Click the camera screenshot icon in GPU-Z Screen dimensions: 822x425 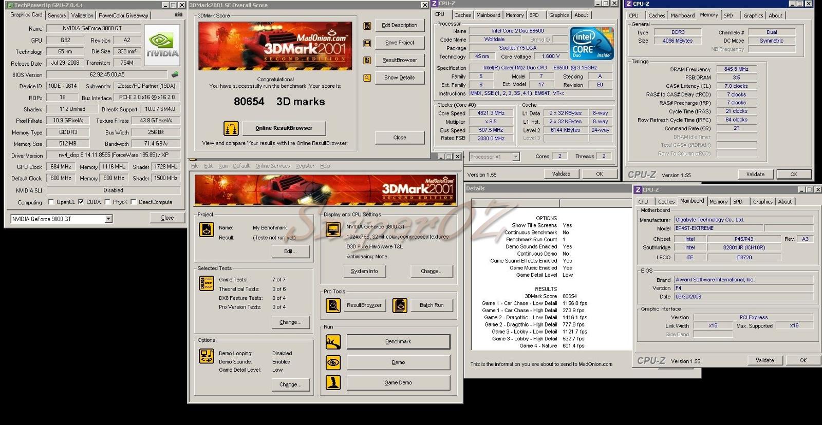178,15
